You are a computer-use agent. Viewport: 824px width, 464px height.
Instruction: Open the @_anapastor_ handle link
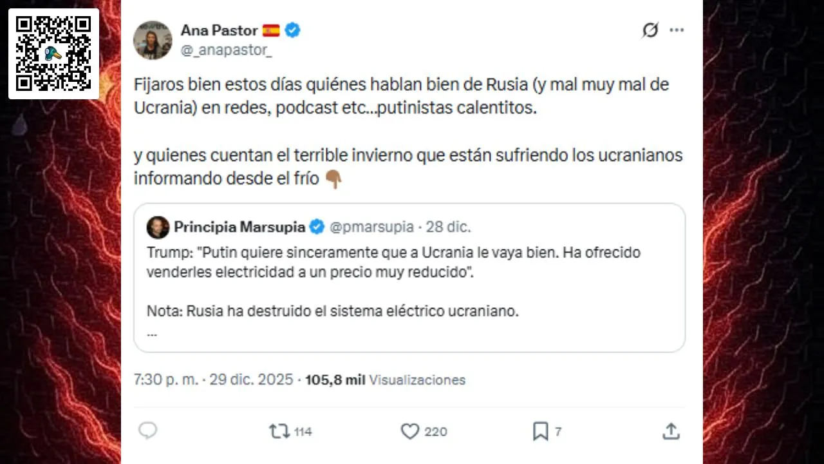click(226, 50)
